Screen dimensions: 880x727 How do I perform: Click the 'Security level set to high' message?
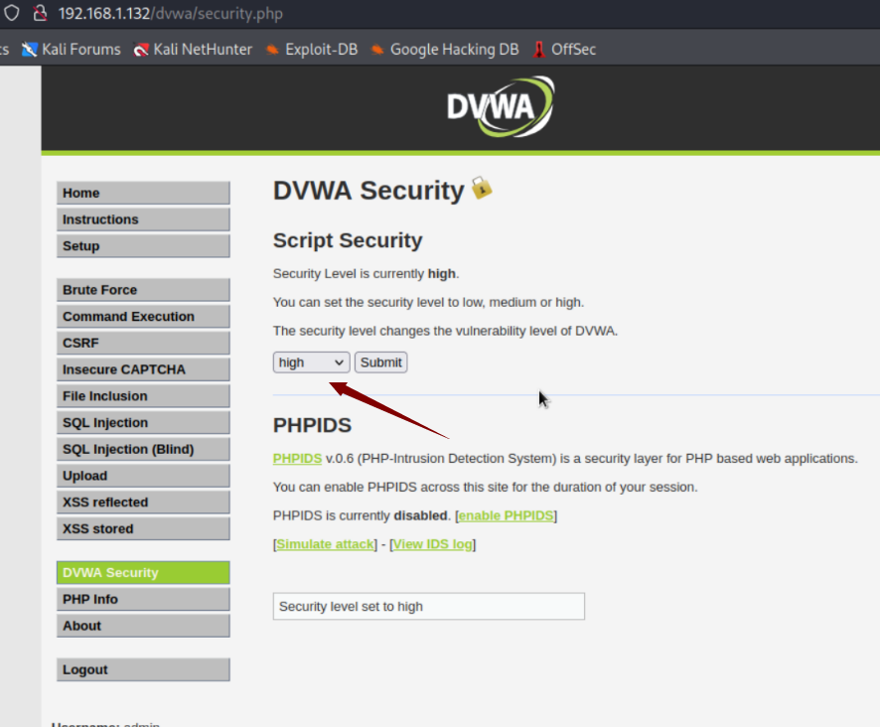tap(429, 606)
